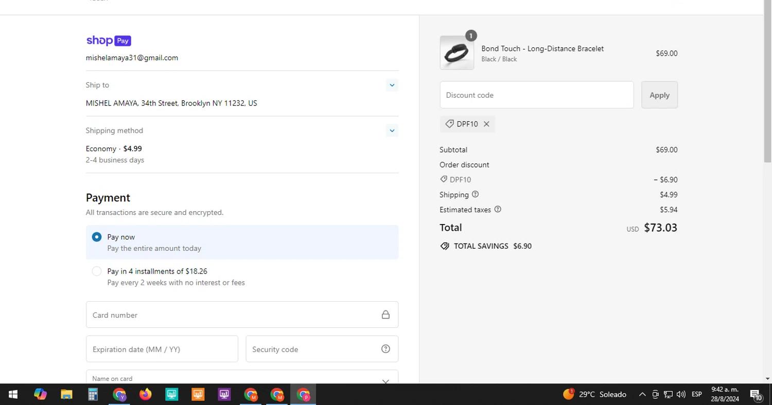Expand the Ship to address section
Screen dimensions: 772x405
point(392,85)
